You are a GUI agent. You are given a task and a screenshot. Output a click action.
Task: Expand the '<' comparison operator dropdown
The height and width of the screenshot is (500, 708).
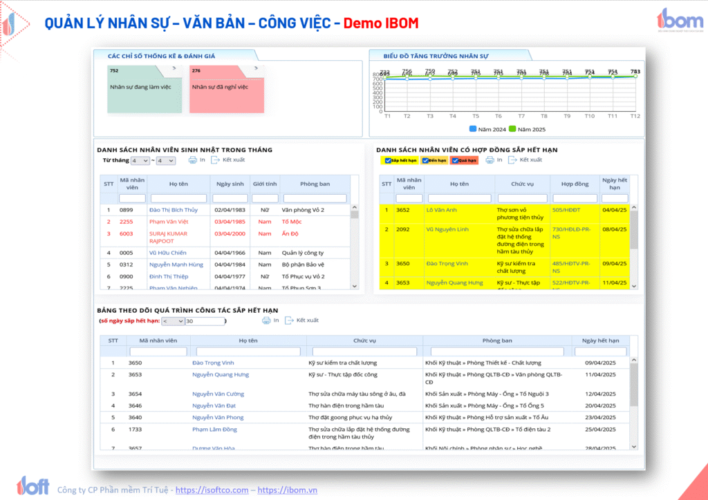[173, 321]
